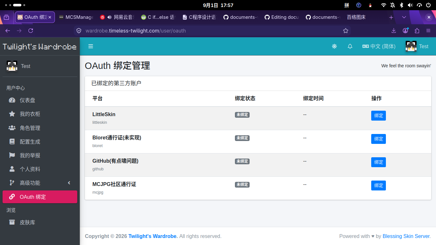The image size is (436, 245).
Task: Click the site security shield icon in address bar
Action: [79, 31]
